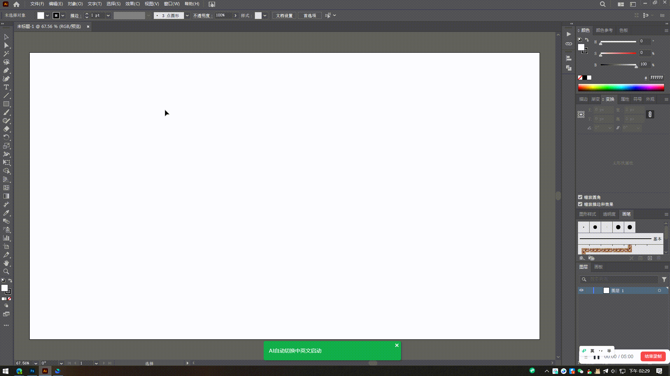
Task: Select the Direct Selection tool
Action: (6, 45)
